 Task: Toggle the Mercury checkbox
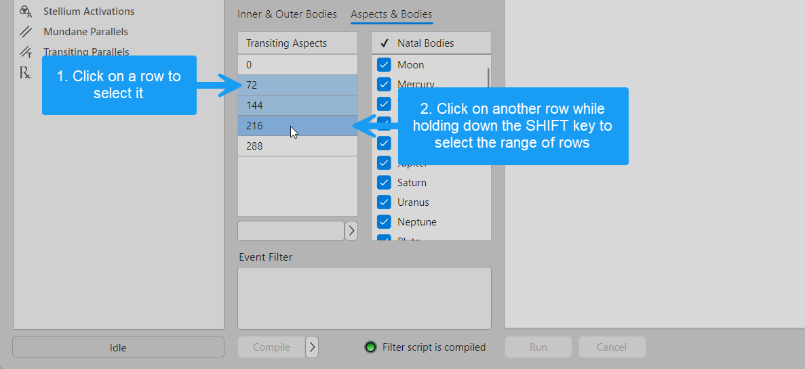tap(384, 85)
